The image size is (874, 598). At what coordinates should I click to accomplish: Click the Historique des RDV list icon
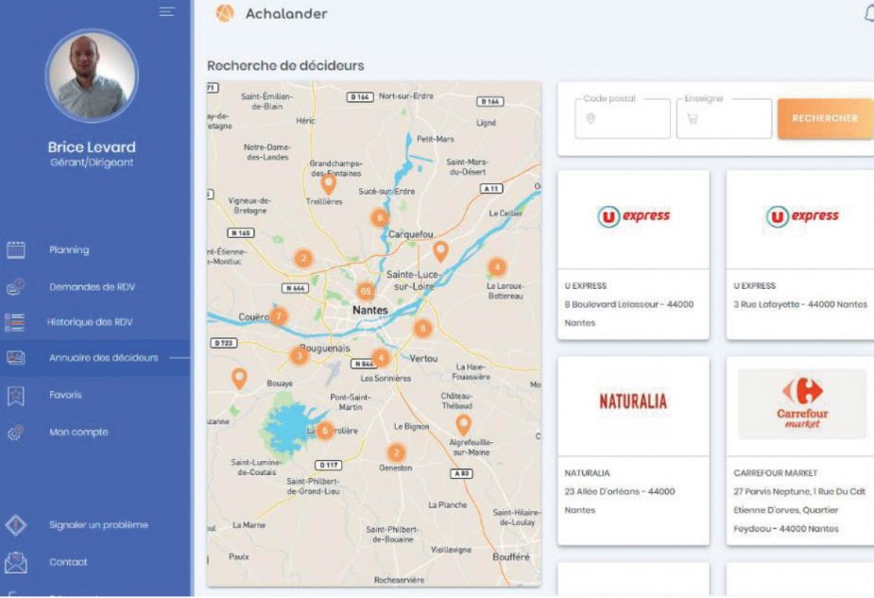[15, 323]
